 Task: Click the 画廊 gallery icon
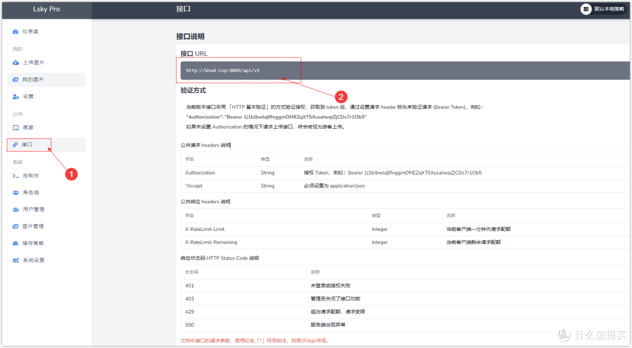tap(16, 128)
